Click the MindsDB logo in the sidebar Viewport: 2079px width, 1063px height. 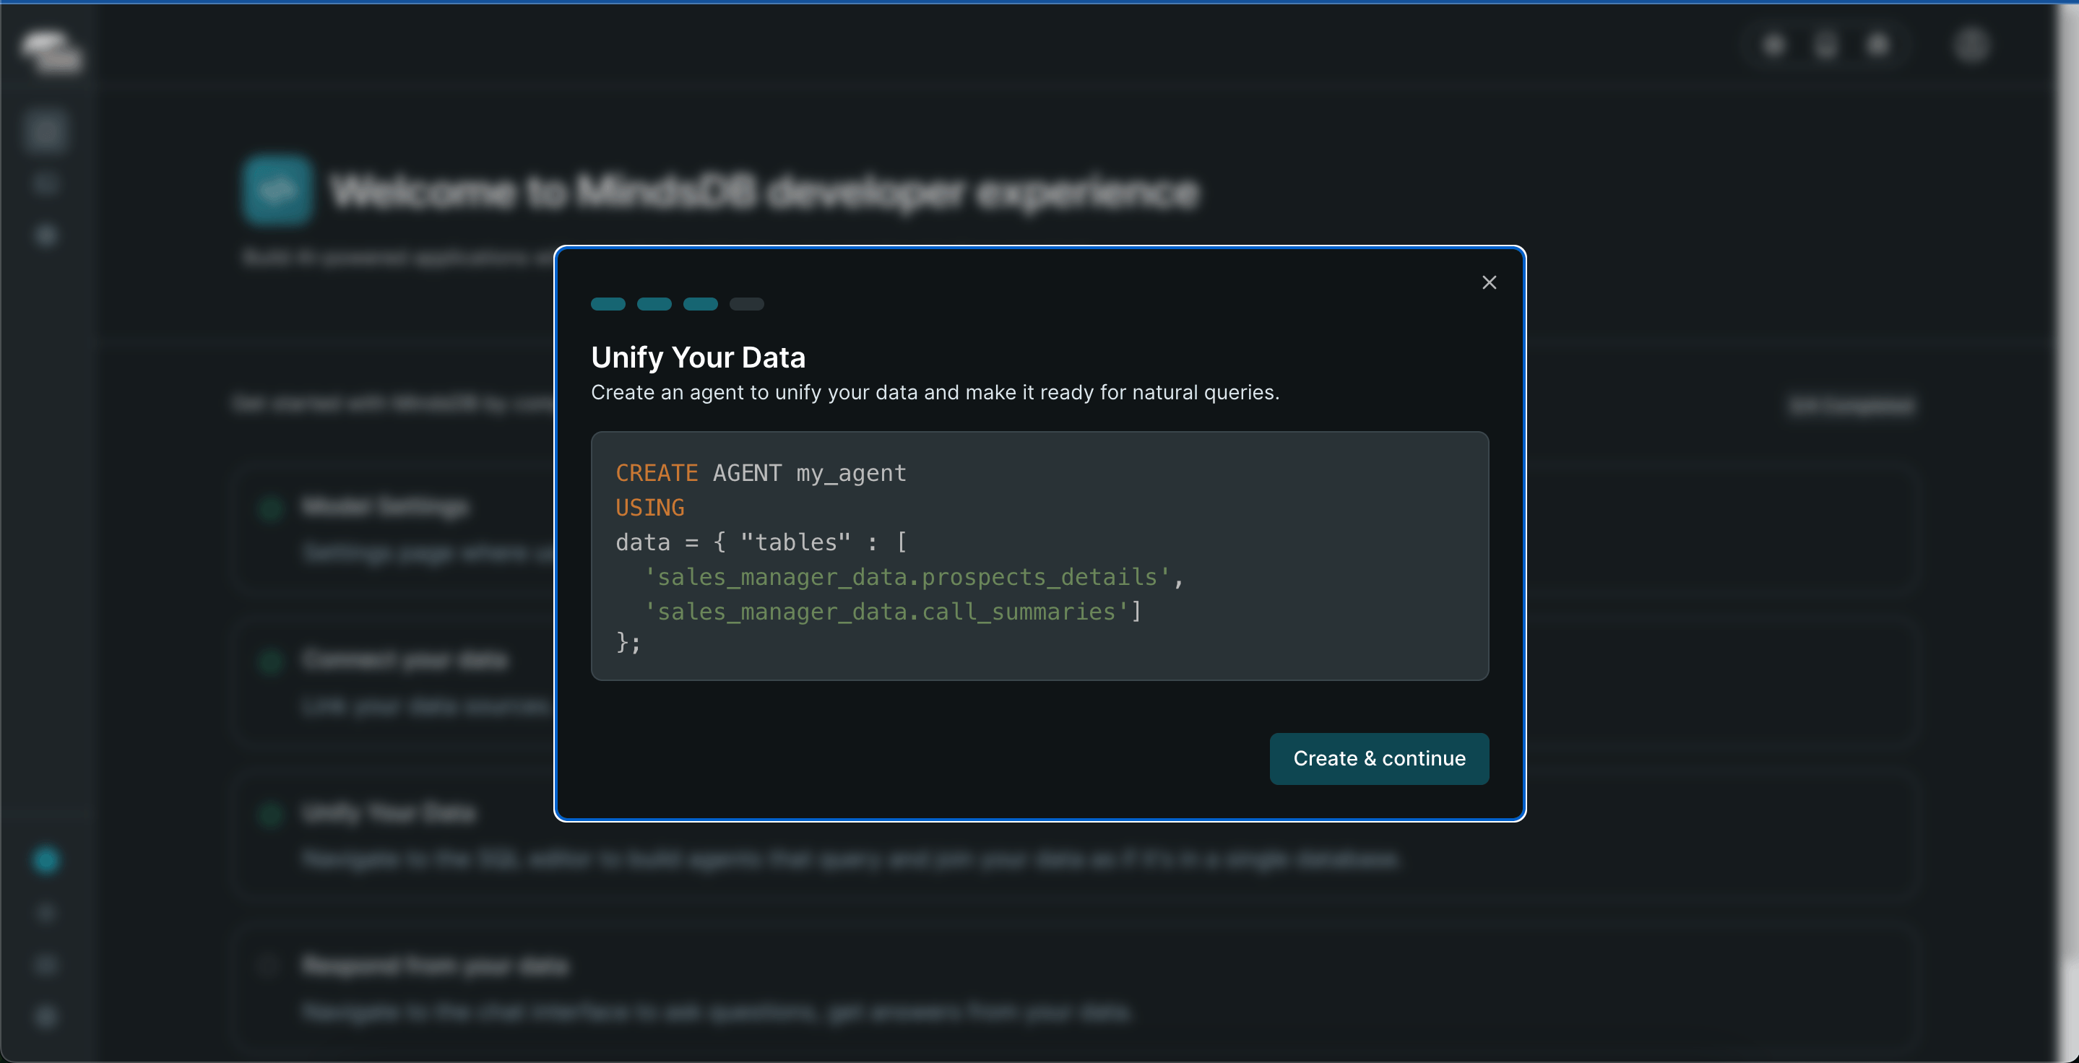click(50, 51)
